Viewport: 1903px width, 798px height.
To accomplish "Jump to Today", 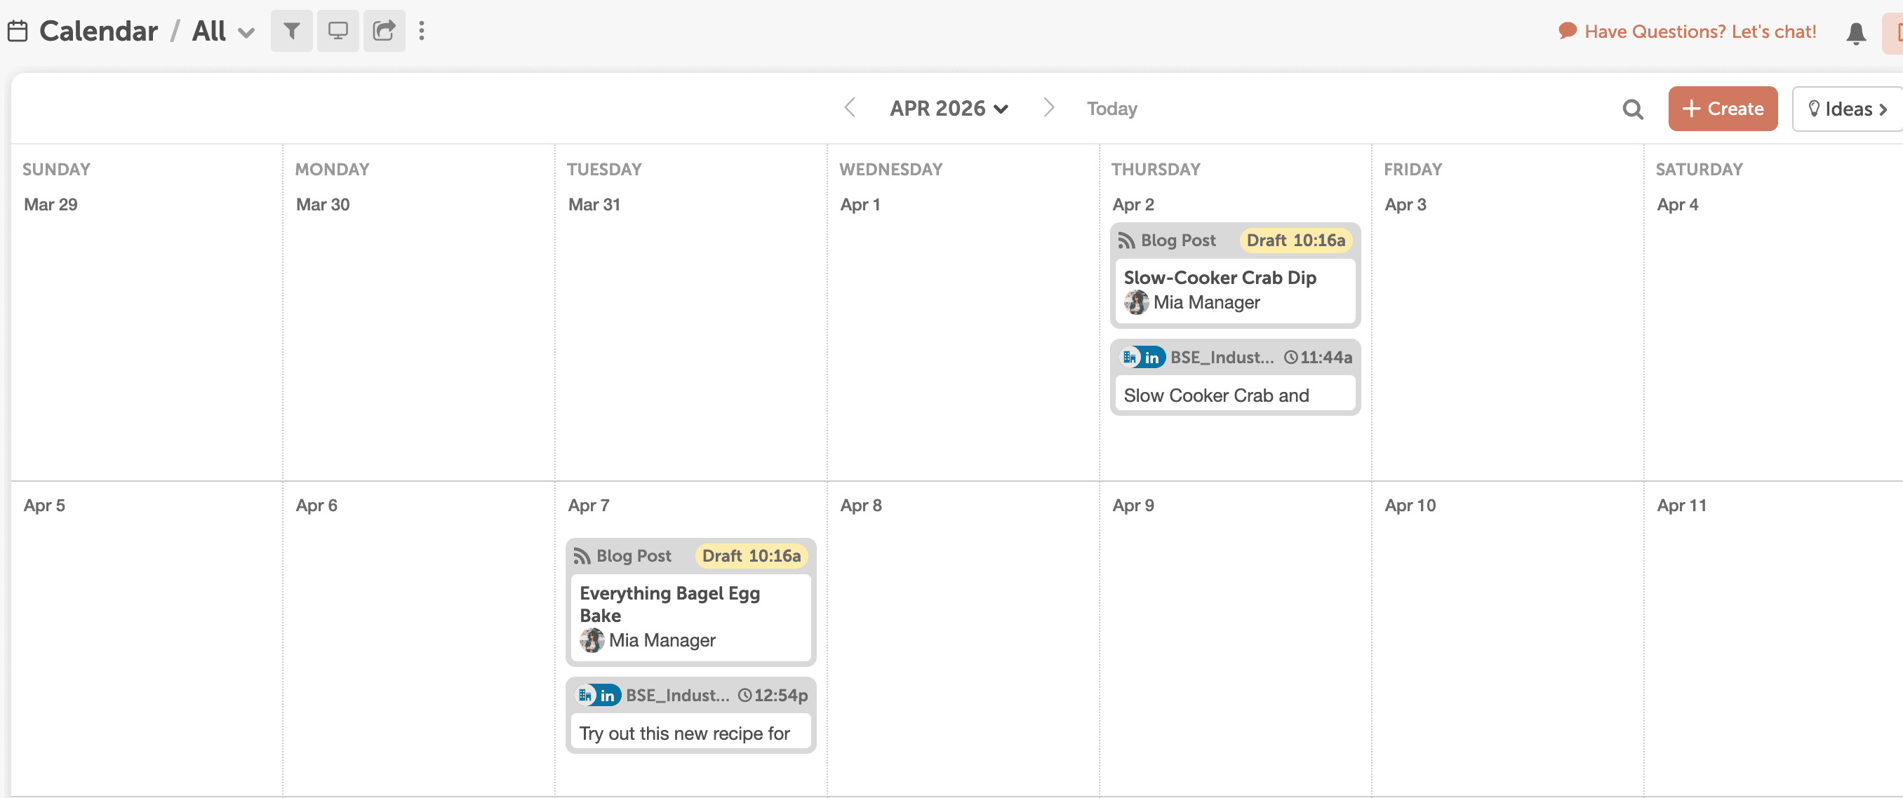I will pos(1111,109).
